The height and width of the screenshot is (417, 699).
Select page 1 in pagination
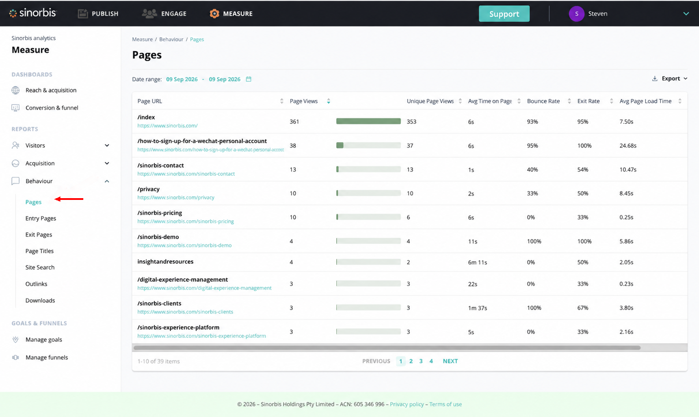pyautogui.click(x=401, y=361)
